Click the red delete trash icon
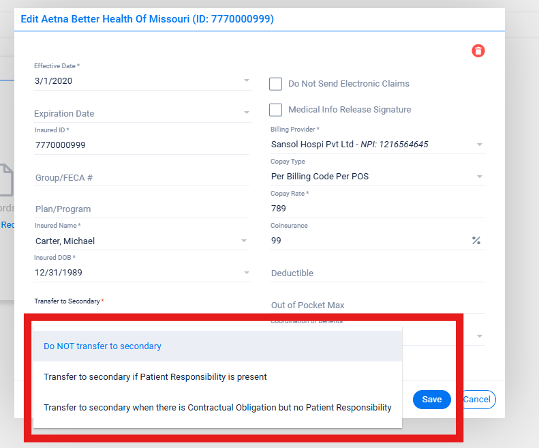Image resolution: width=539 pixels, height=448 pixels. (x=478, y=51)
